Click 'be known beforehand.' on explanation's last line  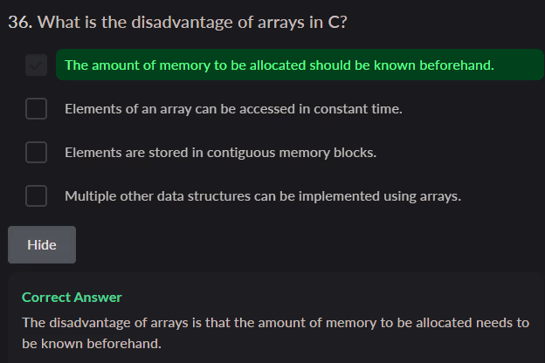[92, 343]
